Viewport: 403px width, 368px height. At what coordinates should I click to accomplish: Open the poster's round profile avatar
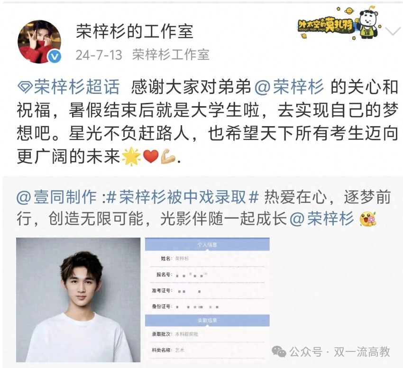39,42
